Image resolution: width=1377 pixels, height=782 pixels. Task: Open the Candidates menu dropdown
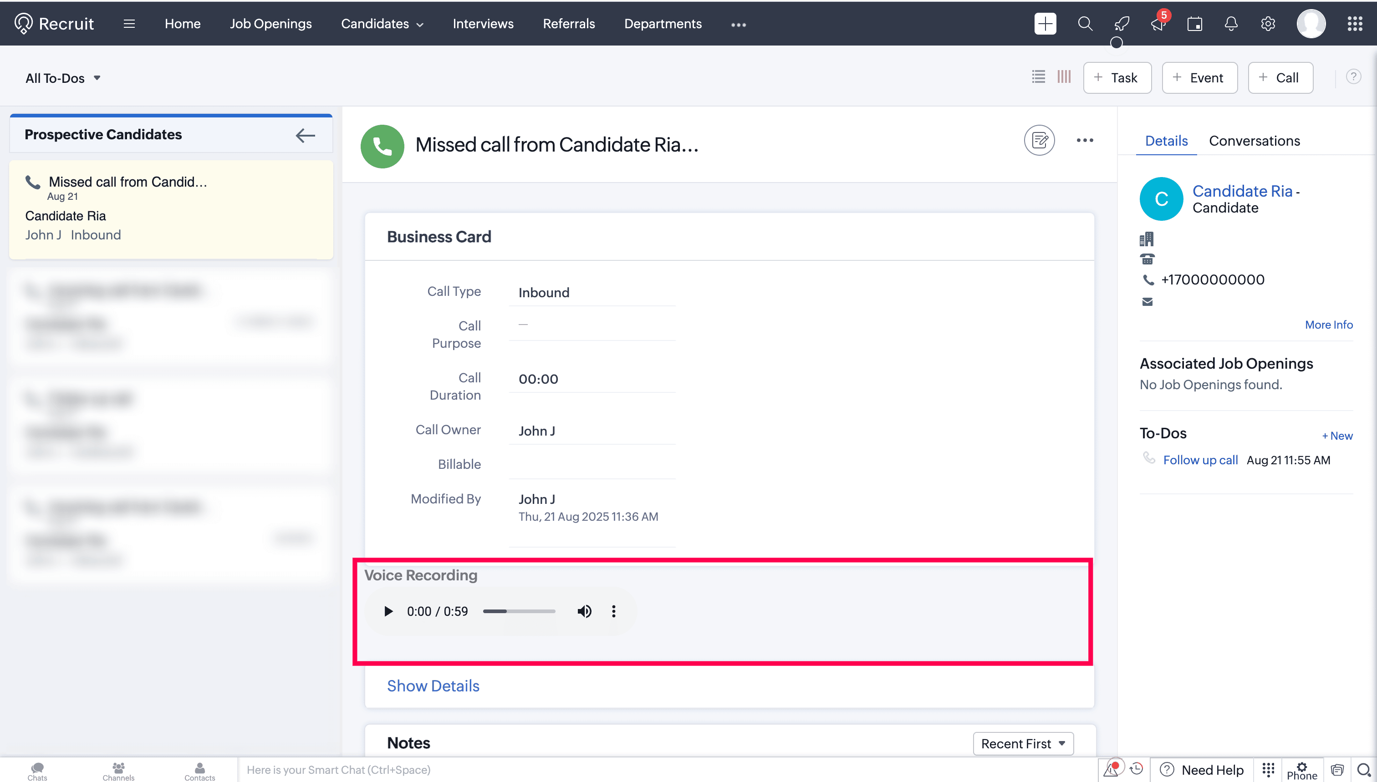pos(382,24)
